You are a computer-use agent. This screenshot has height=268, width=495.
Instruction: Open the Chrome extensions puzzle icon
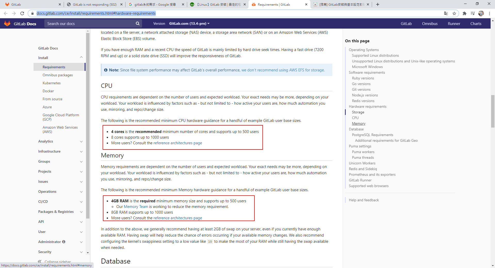pyautogui.click(x=465, y=13)
